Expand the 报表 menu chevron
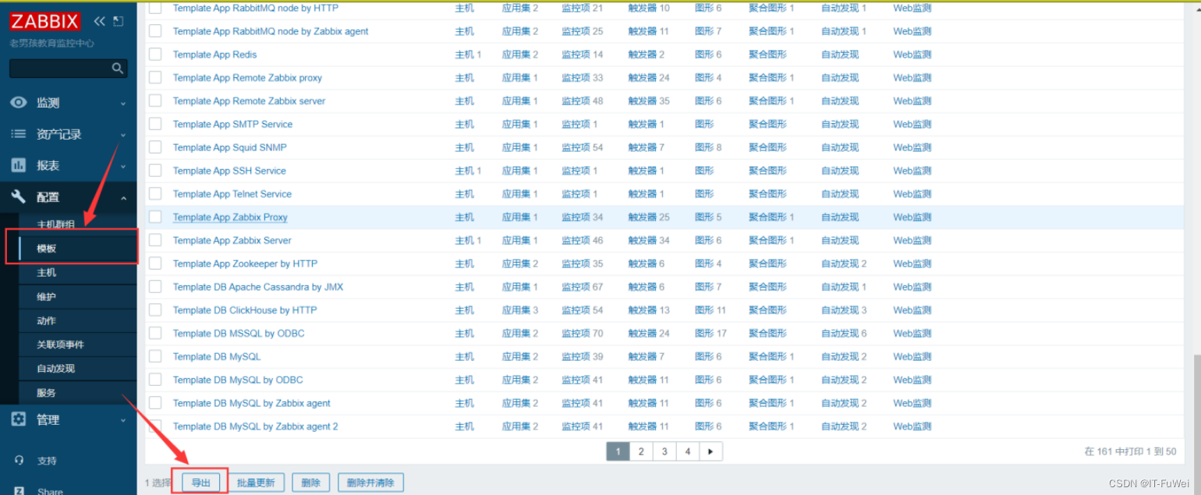The image size is (1201, 495). click(x=123, y=166)
